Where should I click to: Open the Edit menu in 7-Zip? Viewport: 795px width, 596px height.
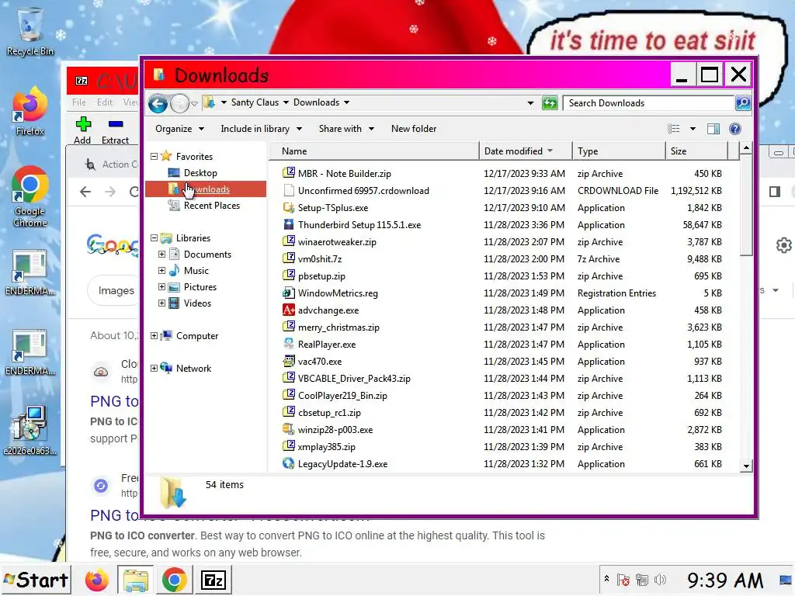tap(105, 102)
